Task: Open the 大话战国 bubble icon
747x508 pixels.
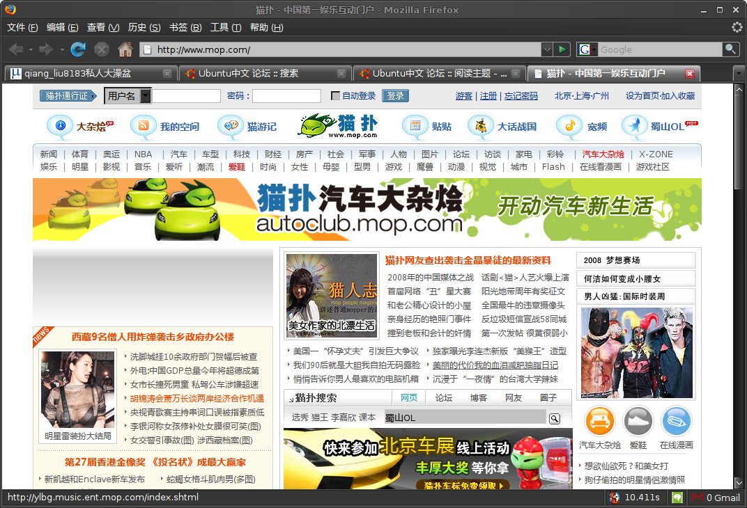Action: click(481, 126)
